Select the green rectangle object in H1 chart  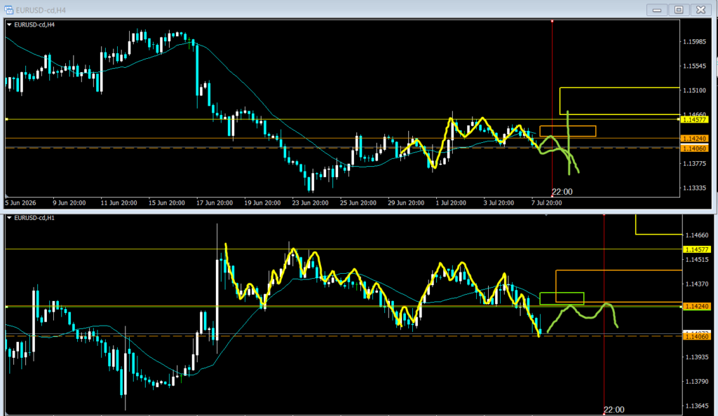pyautogui.click(x=562, y=298)
